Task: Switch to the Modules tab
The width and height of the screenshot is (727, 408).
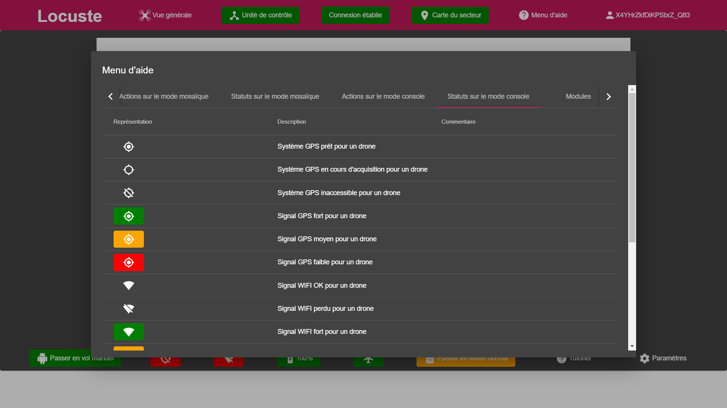Action: click(x=578, y=96)
